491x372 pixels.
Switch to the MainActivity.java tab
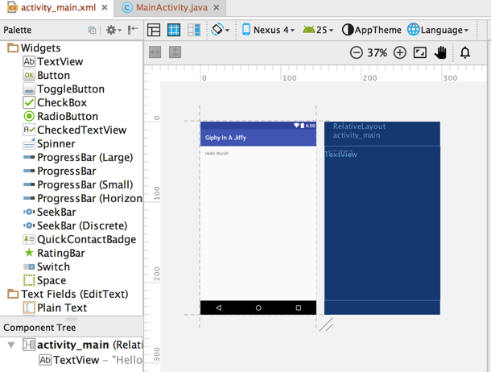[x=171, y=7]
